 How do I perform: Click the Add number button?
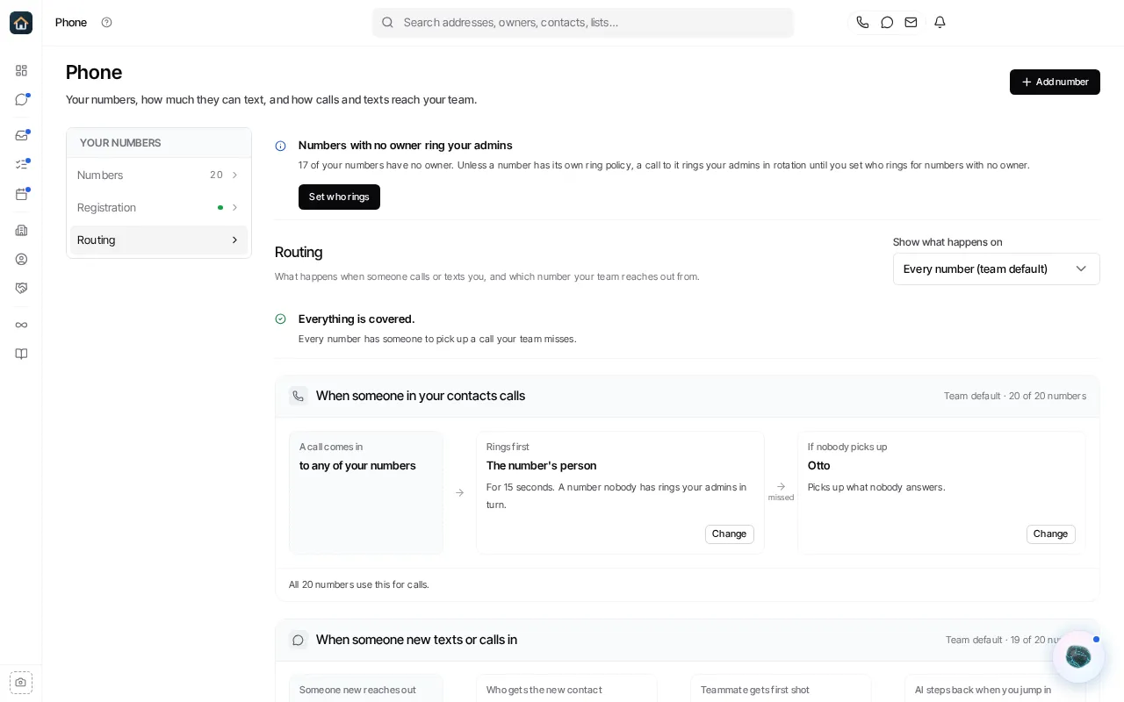tap(1055, 82)
